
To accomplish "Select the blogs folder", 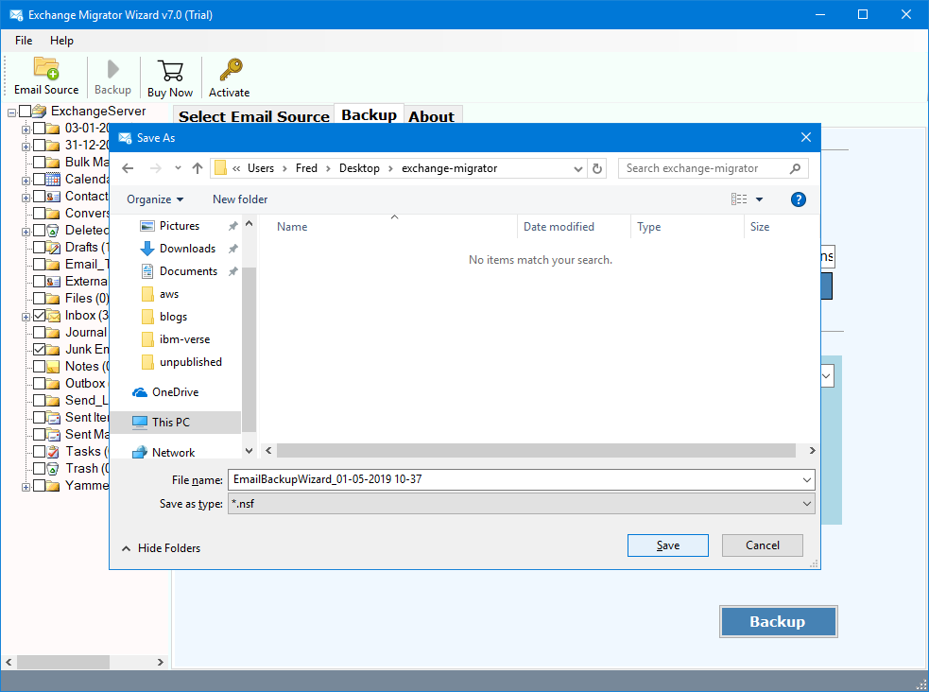I will pos(173,317).
